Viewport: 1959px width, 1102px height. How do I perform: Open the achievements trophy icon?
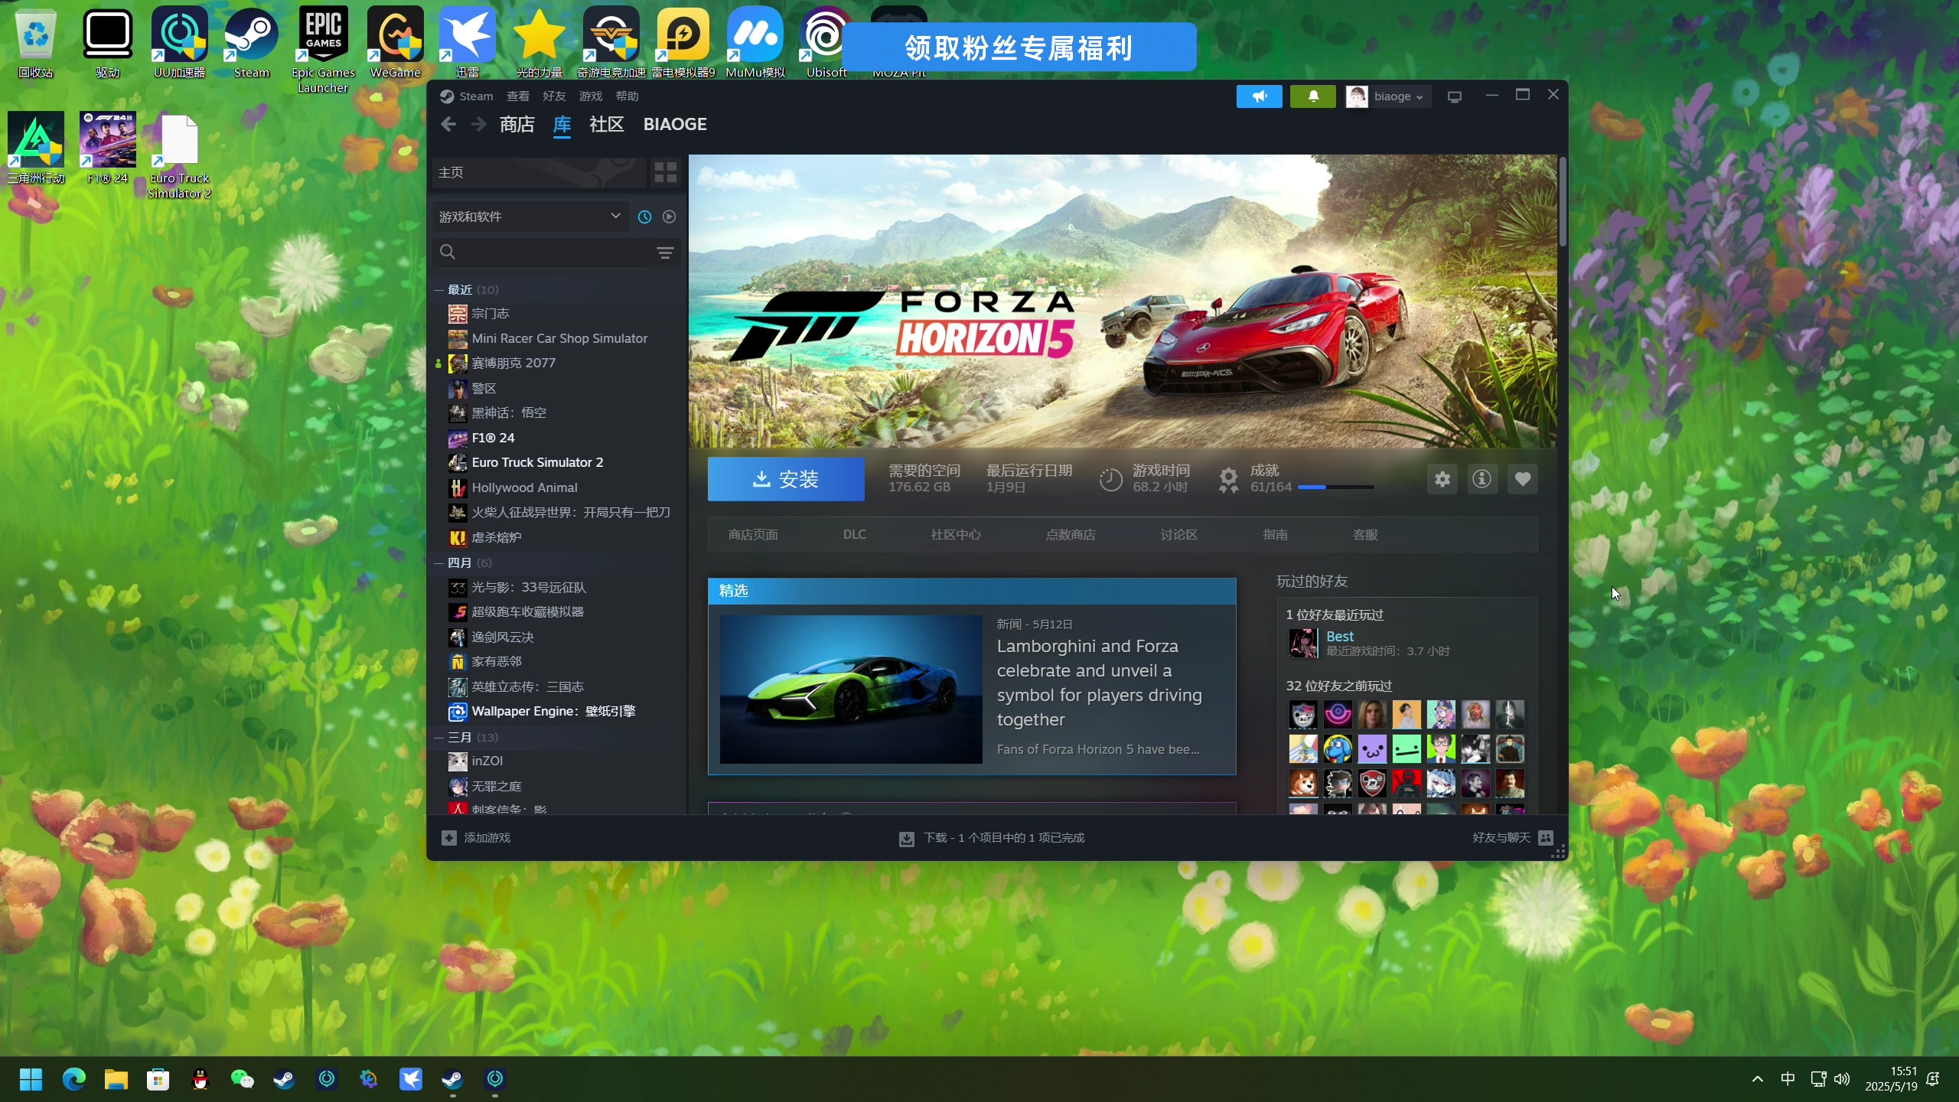(x=1228, y=480)
